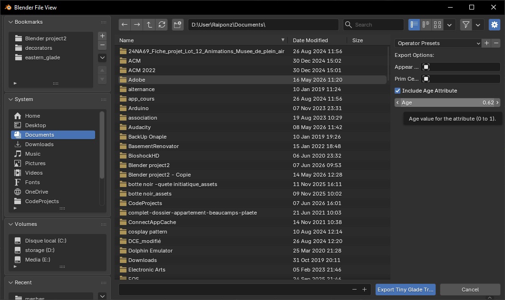Open the Music system folder

(53, 154)
